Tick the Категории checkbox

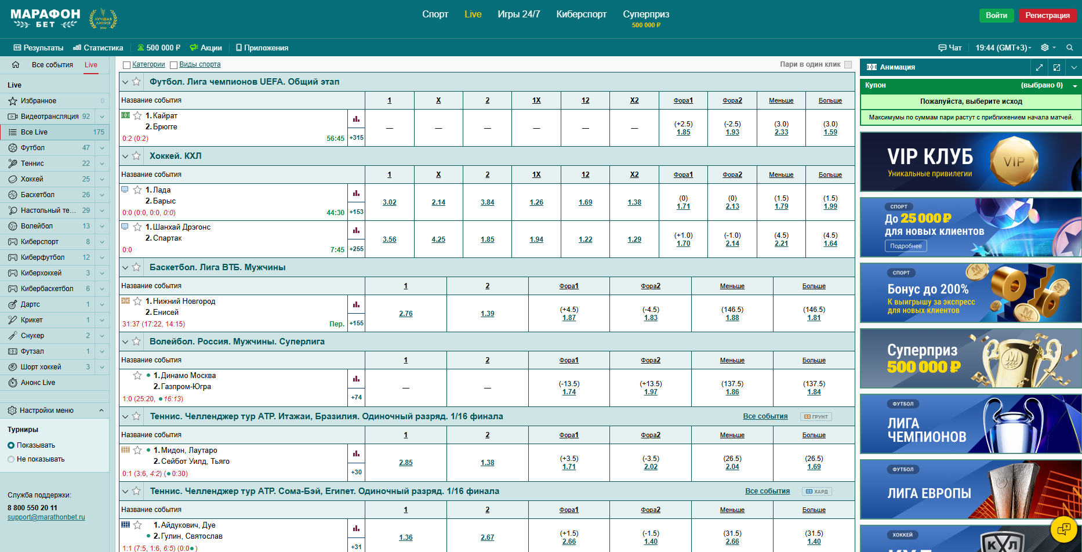click(126, 65)
